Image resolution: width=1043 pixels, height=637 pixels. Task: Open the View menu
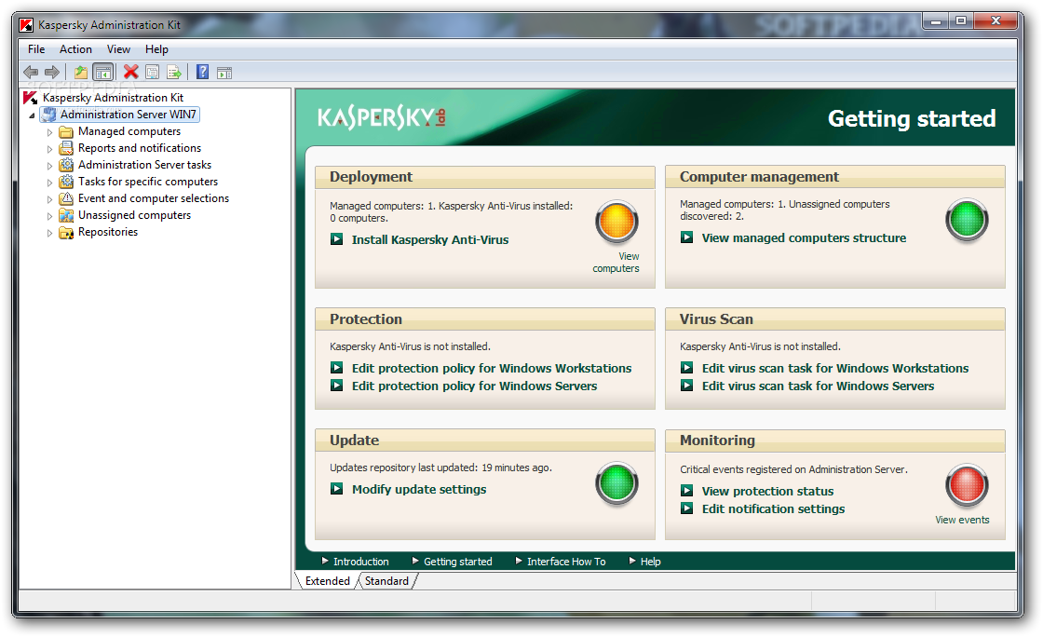(x=118, y=49)
